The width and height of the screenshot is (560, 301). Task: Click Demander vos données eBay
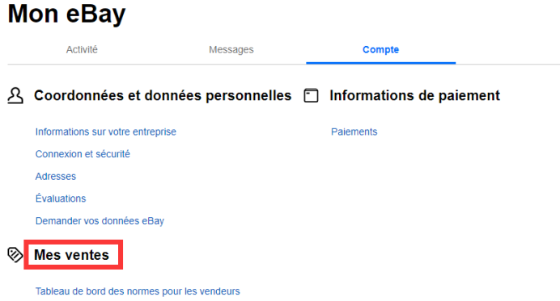point(100,221)
